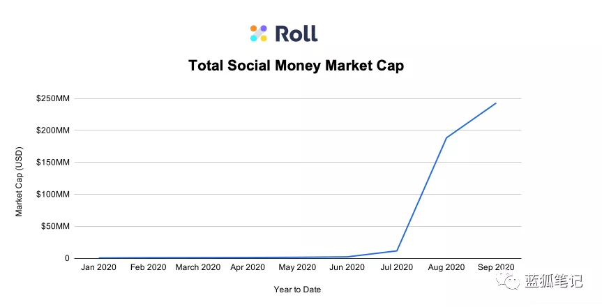Click the 蓝狐笔记 watermark text

pyautogui.click(x=553, y=281)
